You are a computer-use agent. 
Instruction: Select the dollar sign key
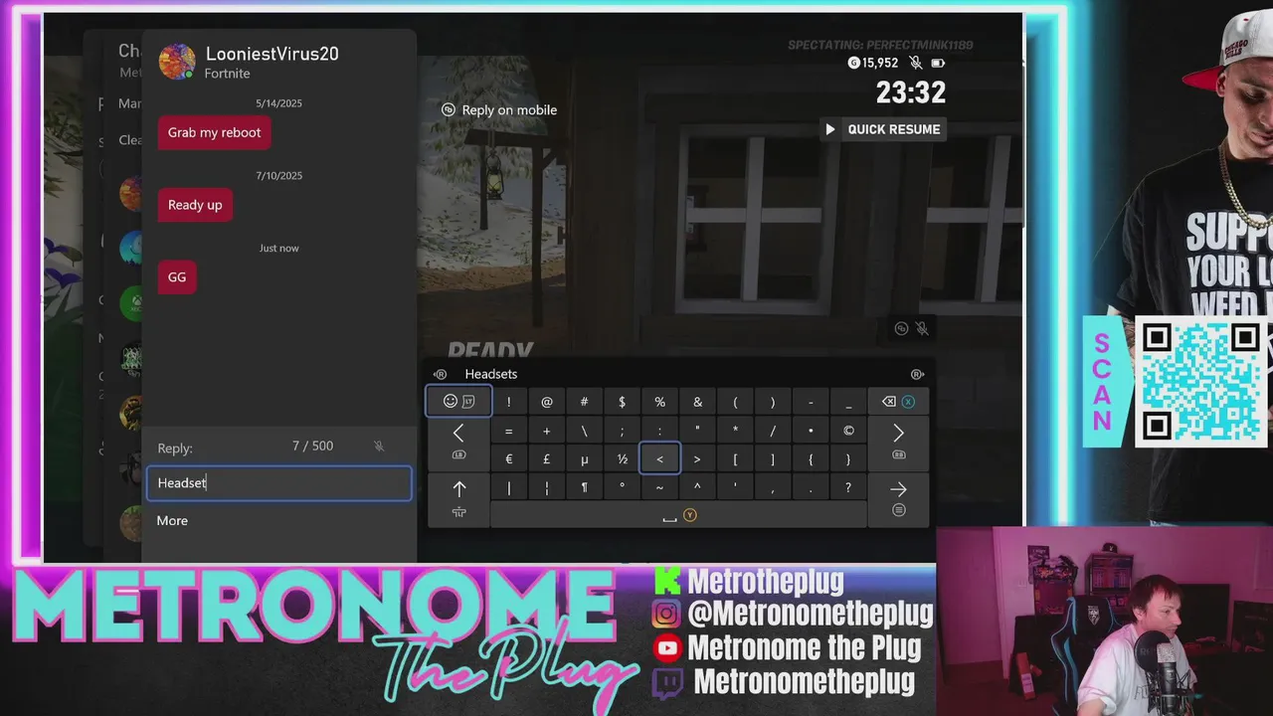click(622, 402)
